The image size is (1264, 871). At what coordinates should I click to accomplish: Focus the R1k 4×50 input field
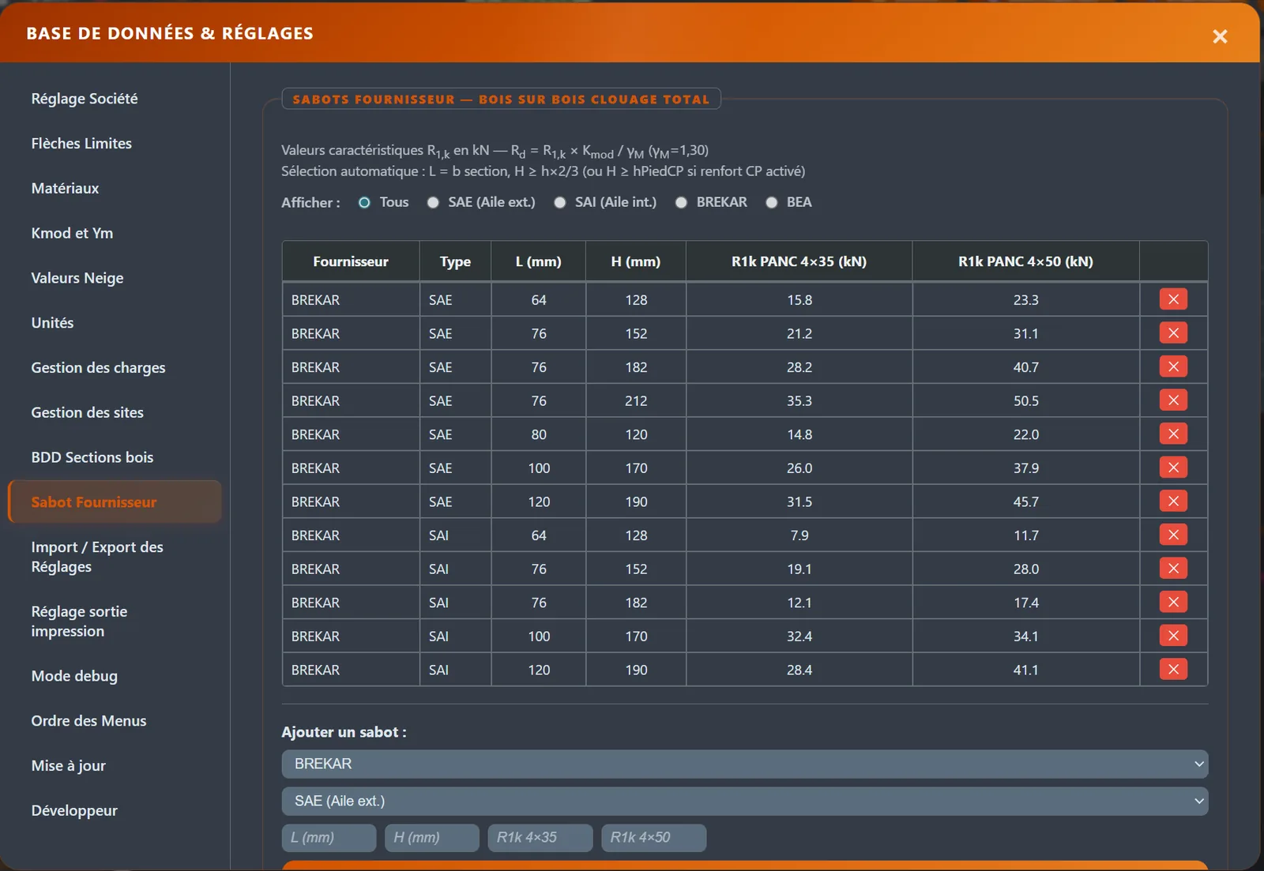[654, 838]
